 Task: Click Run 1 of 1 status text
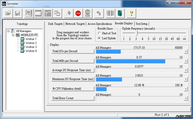click(162, 115)
